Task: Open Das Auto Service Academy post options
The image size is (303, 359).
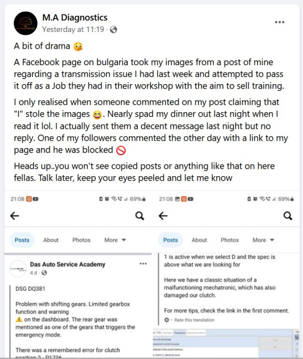Action: 143,264
